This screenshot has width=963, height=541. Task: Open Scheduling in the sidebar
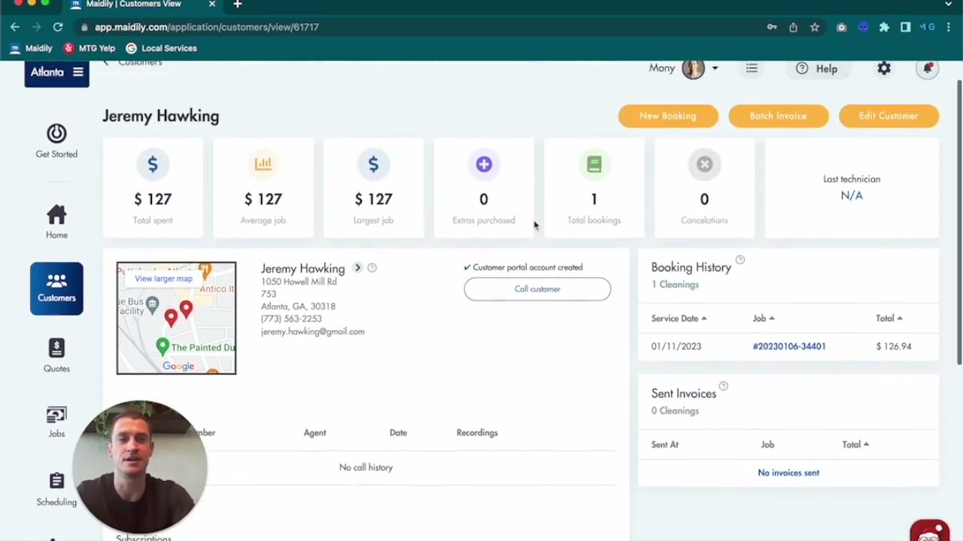pos(56,489)
